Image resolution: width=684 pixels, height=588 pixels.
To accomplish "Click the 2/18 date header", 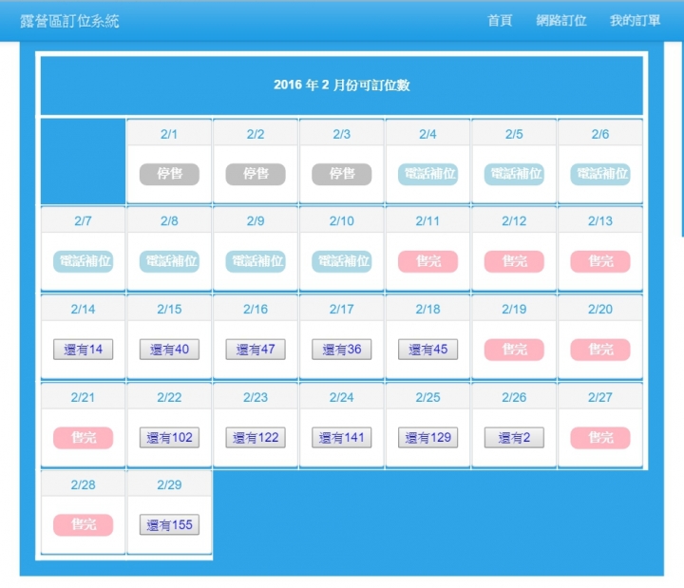I will point(427,310).
